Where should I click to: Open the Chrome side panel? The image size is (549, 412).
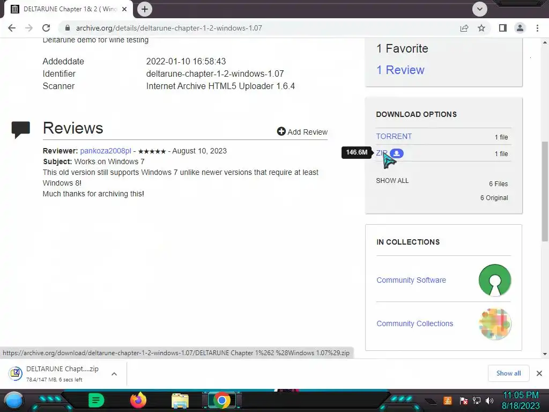(503, 28)
